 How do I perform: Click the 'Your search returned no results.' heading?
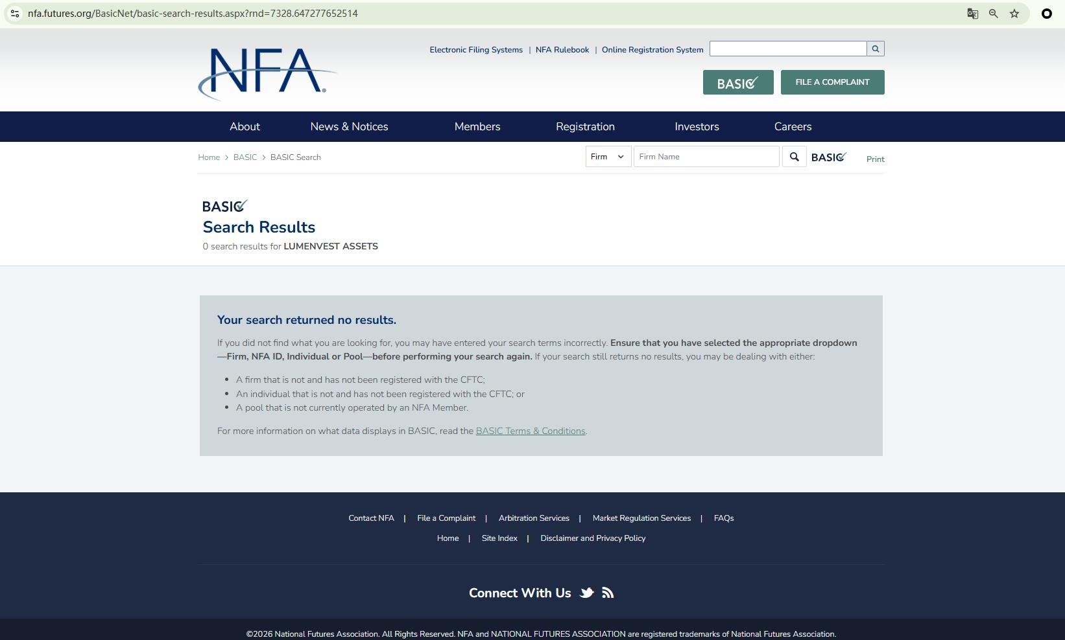click(307, 320)
